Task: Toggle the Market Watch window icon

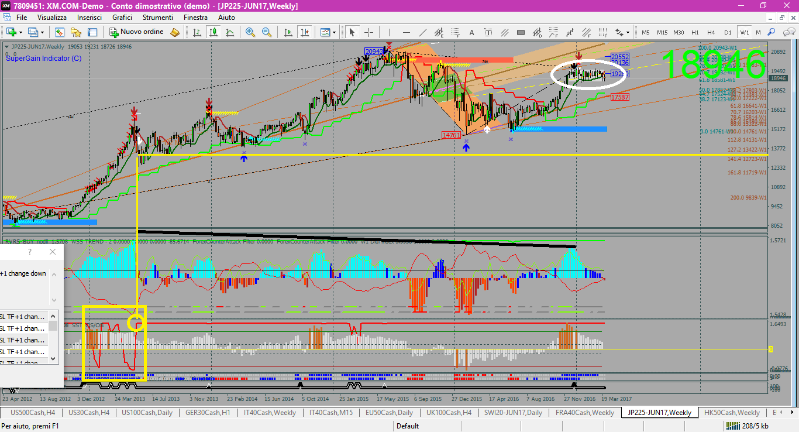Action: (x=59, y=32)
